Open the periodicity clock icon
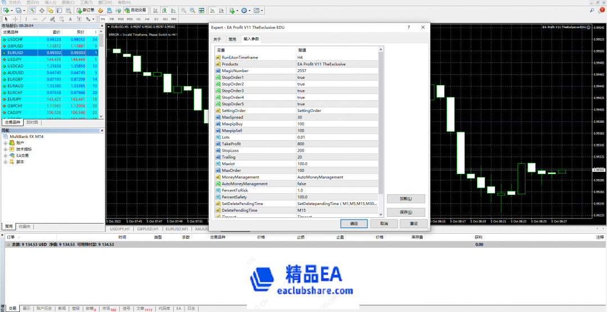607x312 pixels. pyautogui.click(x=244, y=11)
